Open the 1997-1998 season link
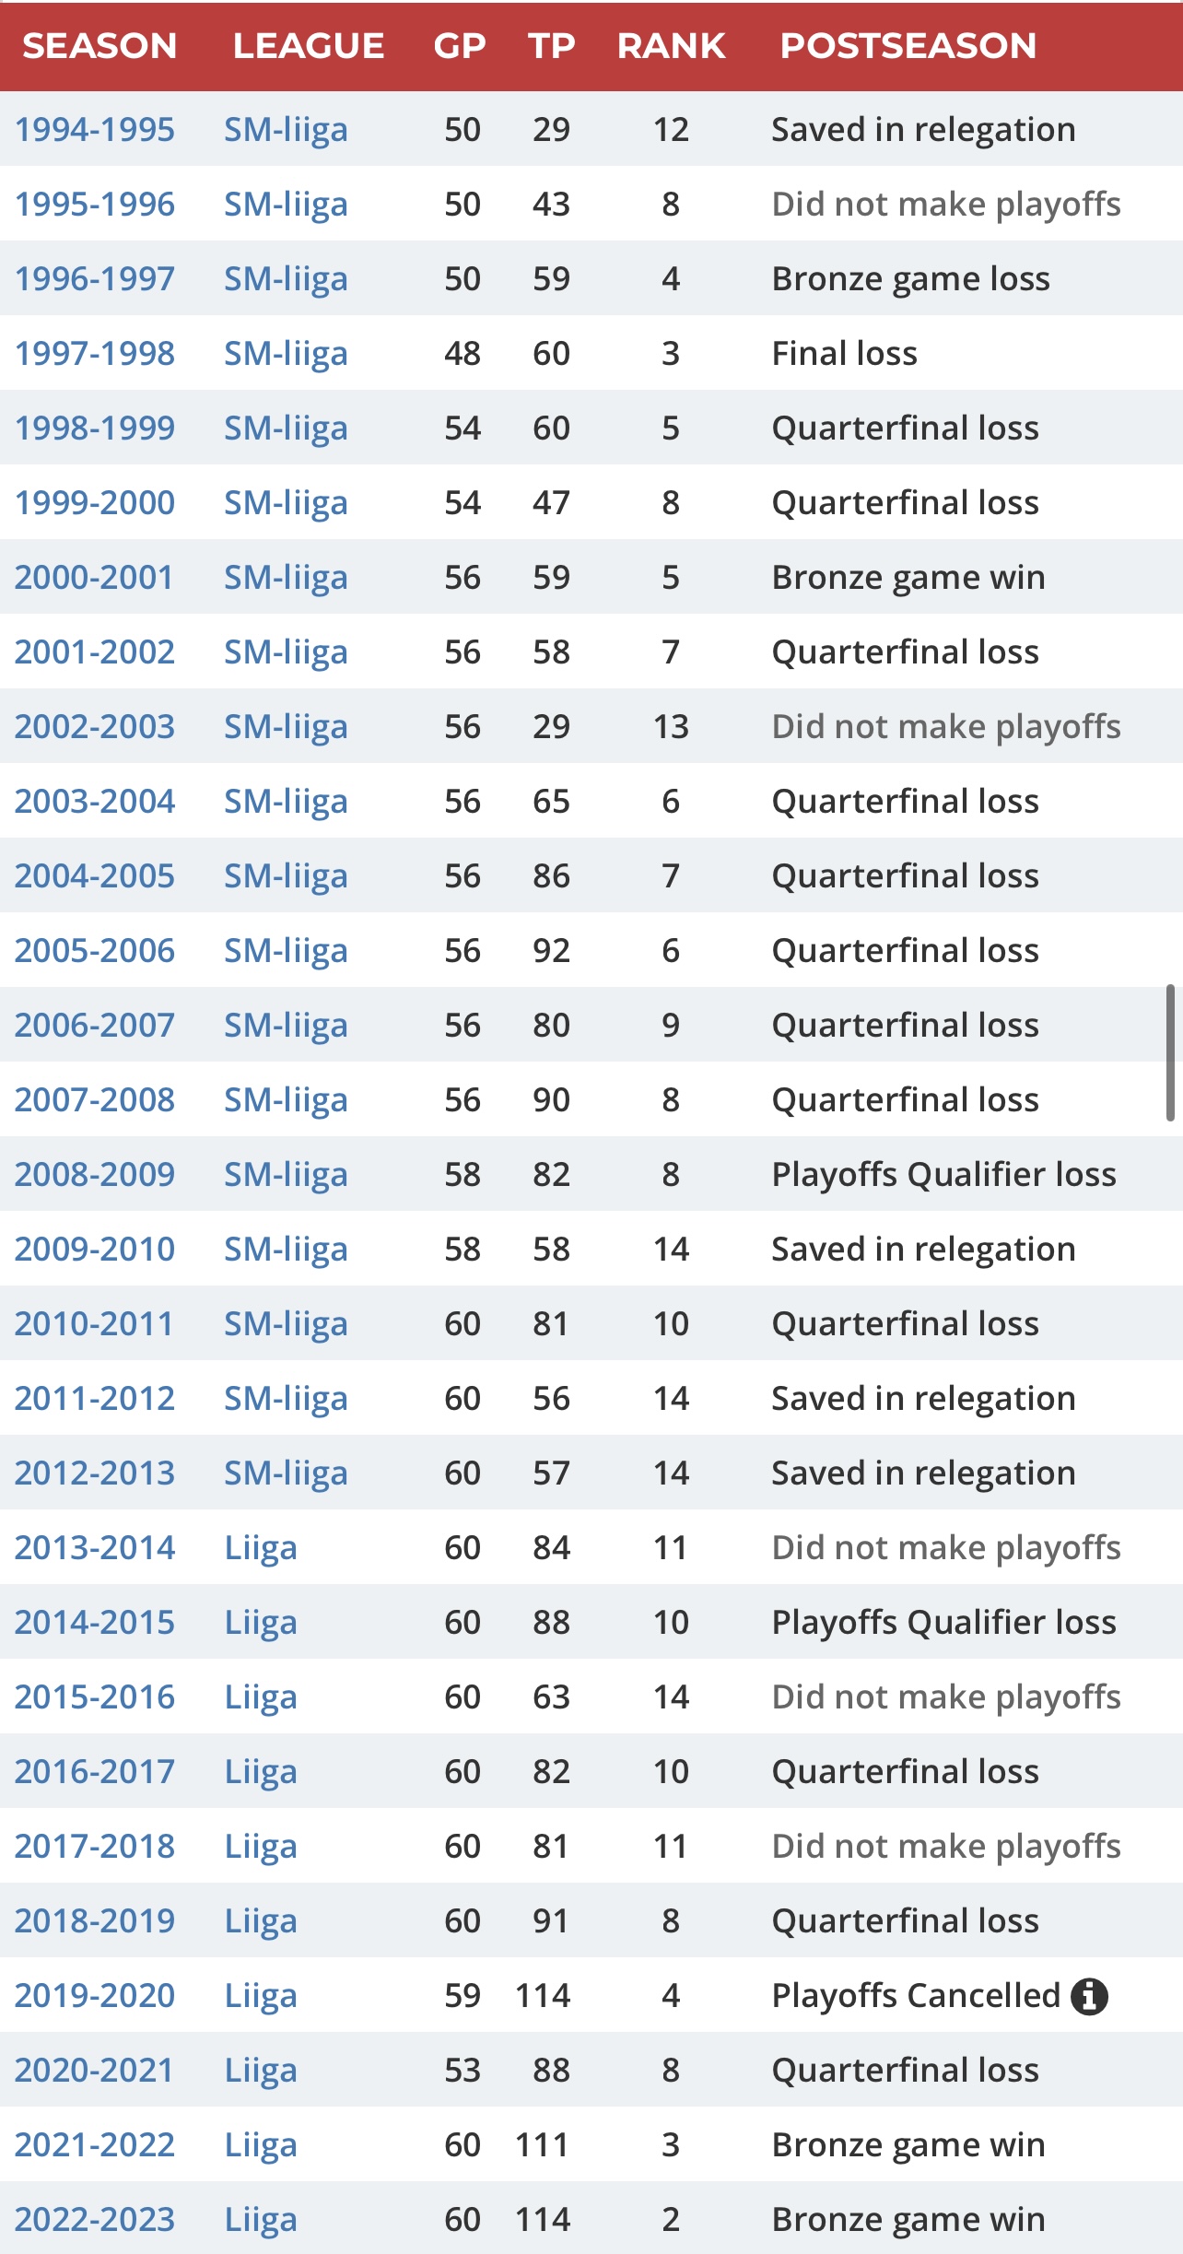The image size is (1183, 2254). coord(94,354)
